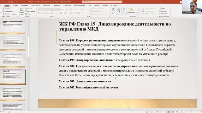Decrease font size icon

tap(64, 9)
